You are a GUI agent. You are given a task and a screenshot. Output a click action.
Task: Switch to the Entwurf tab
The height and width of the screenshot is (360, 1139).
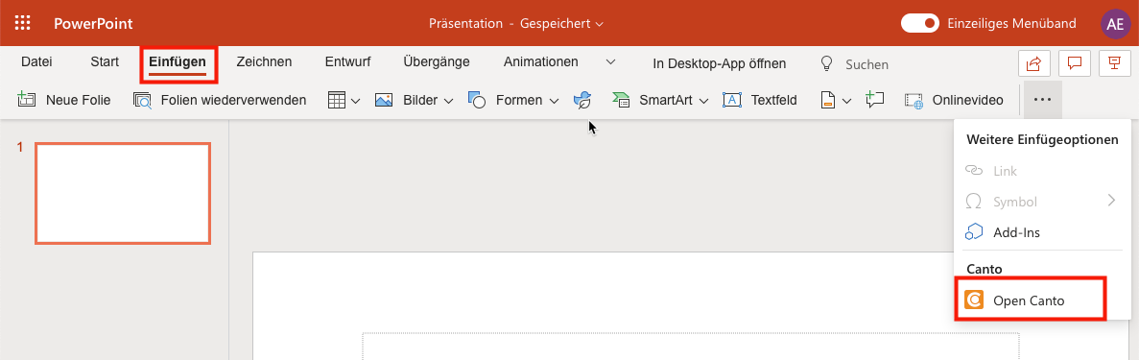coord(348,61)
